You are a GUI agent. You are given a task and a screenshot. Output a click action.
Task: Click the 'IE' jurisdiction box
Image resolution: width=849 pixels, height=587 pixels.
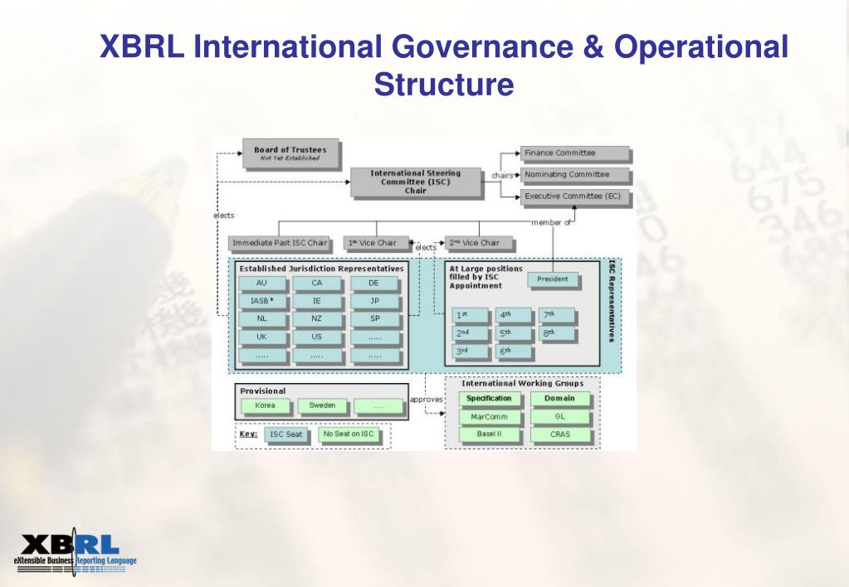tap(317, 301)
